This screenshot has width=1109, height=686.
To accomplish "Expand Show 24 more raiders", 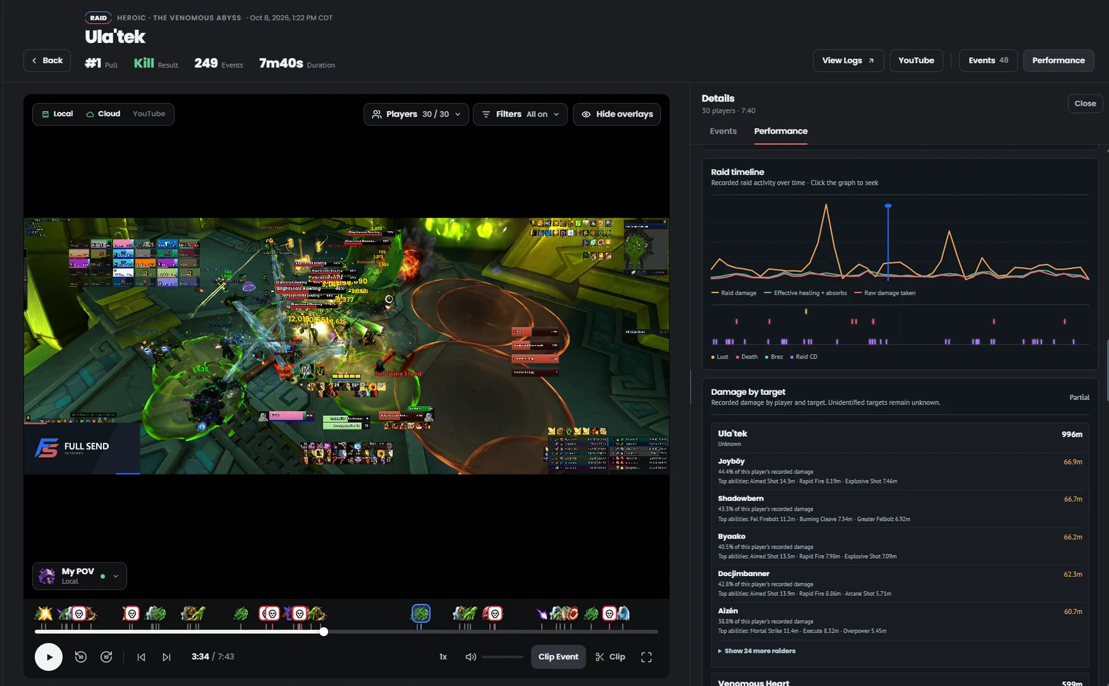I will click(757, 651).
